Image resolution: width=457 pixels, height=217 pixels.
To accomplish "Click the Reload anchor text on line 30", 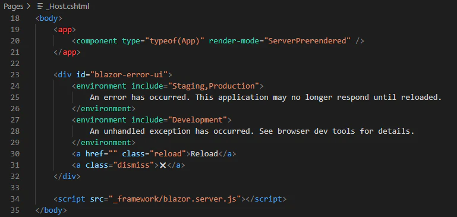I will pyautogui.click(x=204, y=154).
